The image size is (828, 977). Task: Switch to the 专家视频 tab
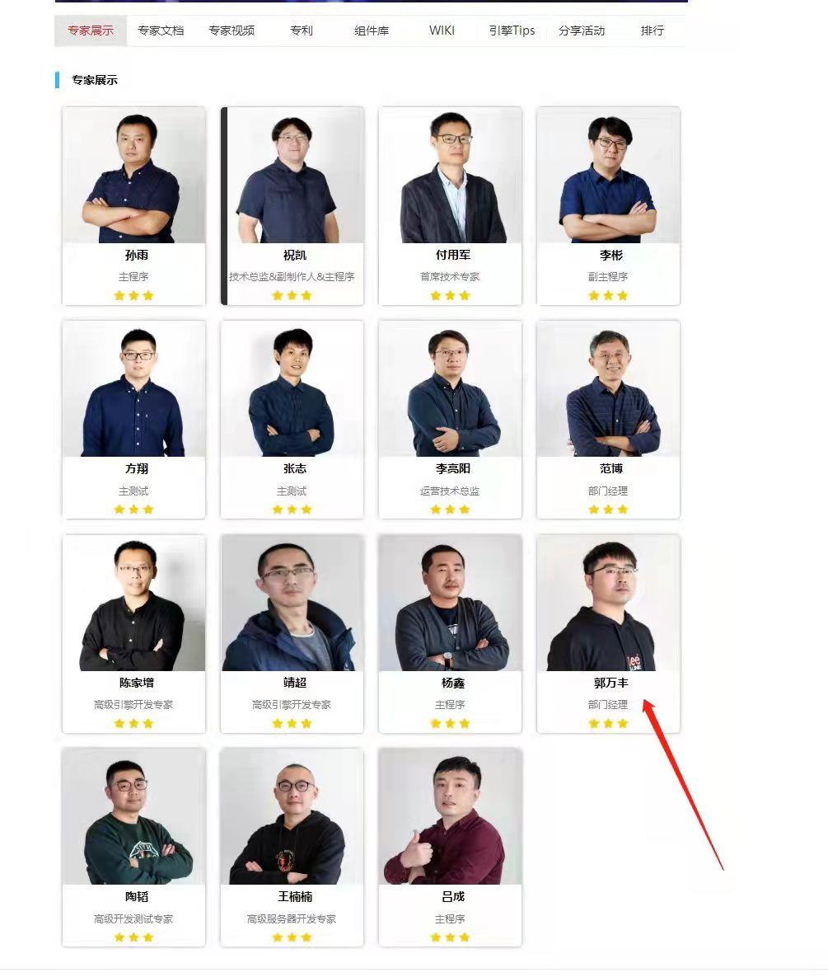(x=232, y=31)
